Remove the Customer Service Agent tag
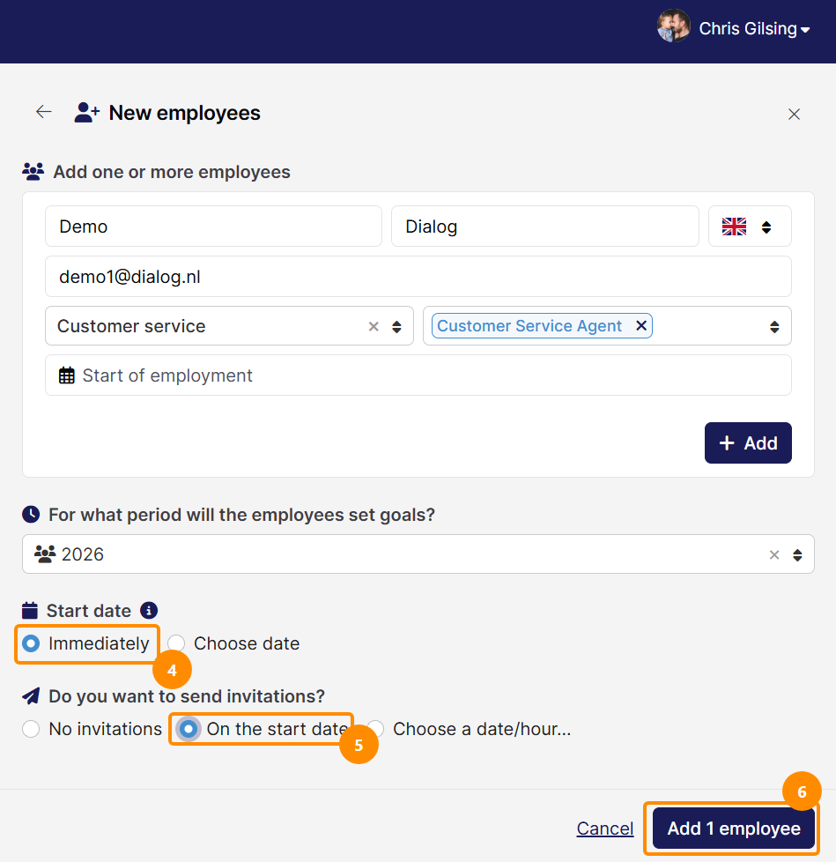Image resolution: width=836 pixels, height=862 pixels. pyautogui.click(x=640, y=325)
